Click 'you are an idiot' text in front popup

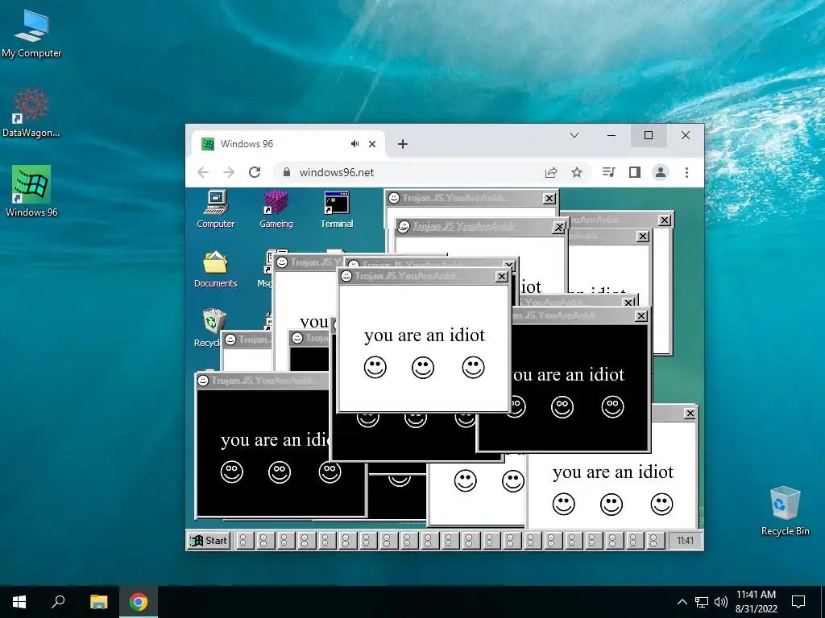[425, 336]
